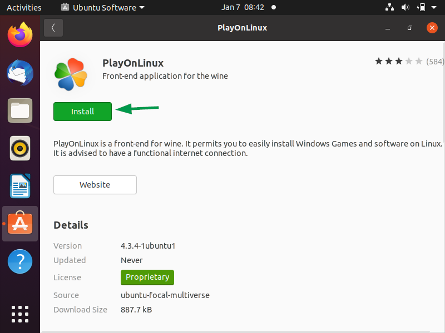Launch Rhythmbox music player
445x333 pixels.
click(x=20, y=148)
